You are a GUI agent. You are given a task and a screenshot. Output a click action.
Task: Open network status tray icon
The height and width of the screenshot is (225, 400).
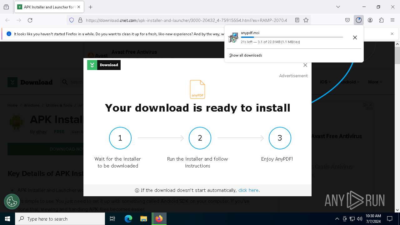(352, 219)
